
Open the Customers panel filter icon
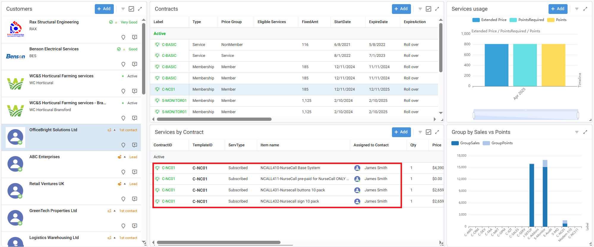point(123,9)
